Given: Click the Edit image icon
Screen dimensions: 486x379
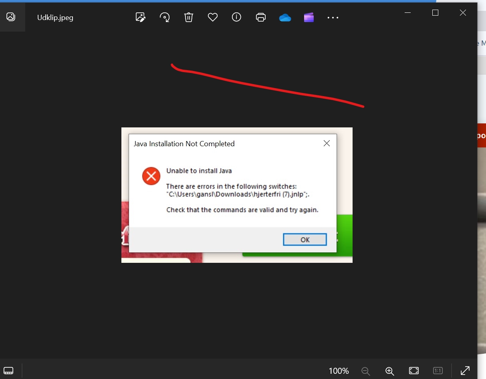Looking at the screenshot, I should pyautogui.click(x=141, y=17).
